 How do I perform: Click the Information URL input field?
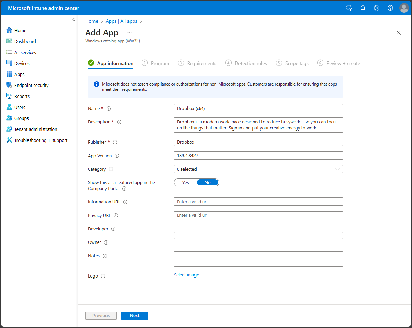click(x=258, y=202)
